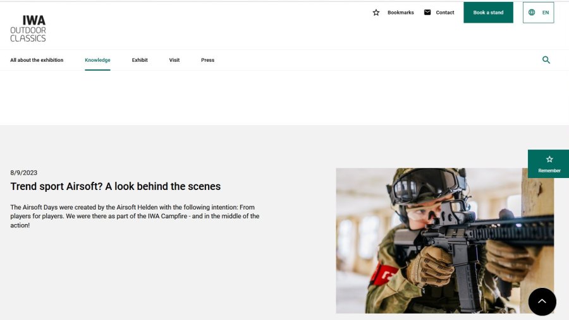Follow the Contact text link
Image resolution: width=569 pixels, height=320 pixels.
pyautogui.click(x=445, y=13)
